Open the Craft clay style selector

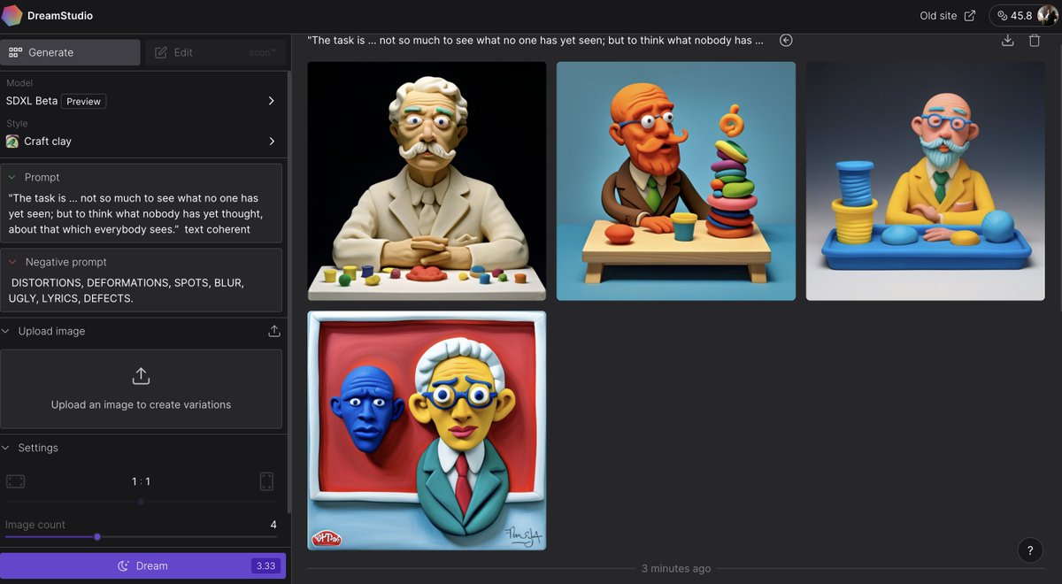point(142,141)
